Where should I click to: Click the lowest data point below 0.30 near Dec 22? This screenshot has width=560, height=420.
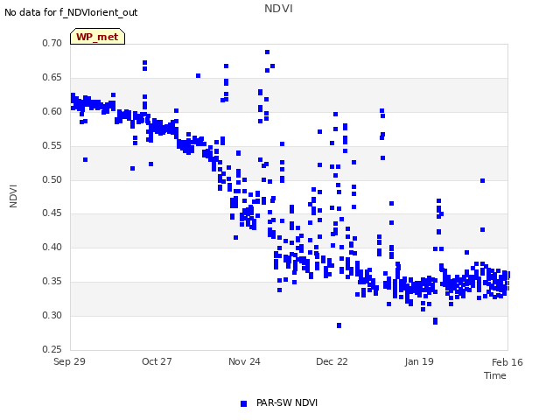point(339,325)
